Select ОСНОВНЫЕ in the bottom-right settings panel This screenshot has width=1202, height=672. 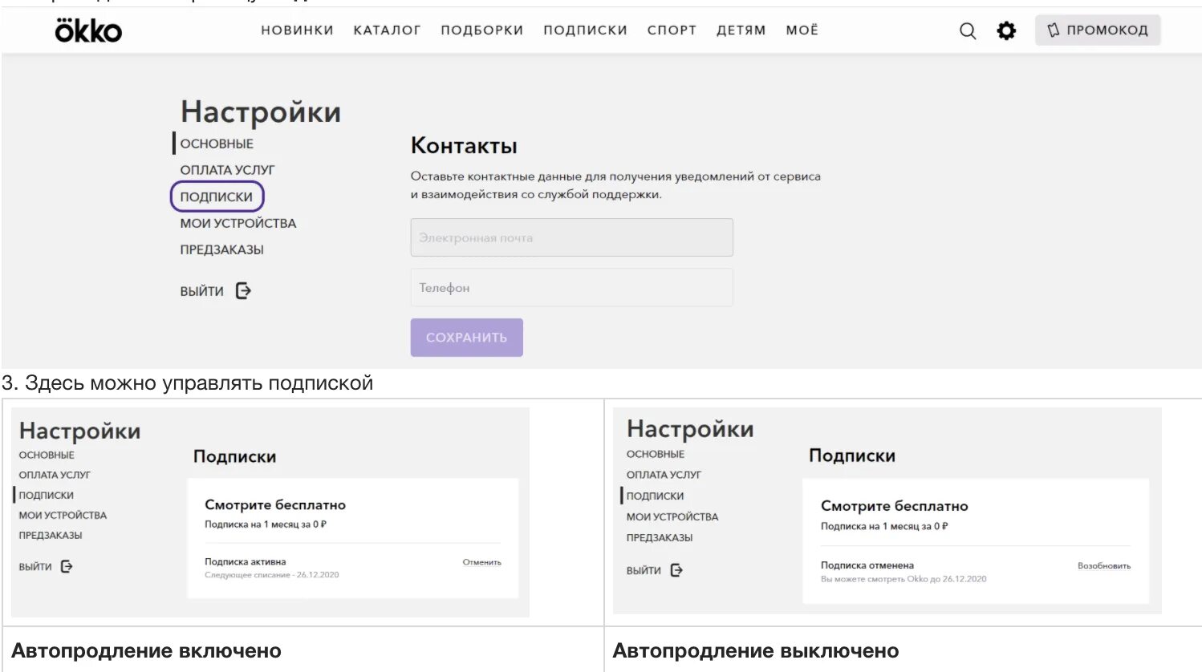(x=656, y=454)
